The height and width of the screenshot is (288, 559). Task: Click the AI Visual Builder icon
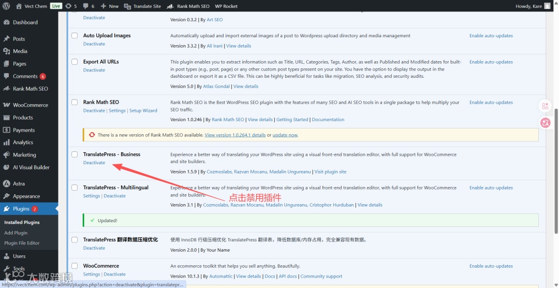pos(6,167)
